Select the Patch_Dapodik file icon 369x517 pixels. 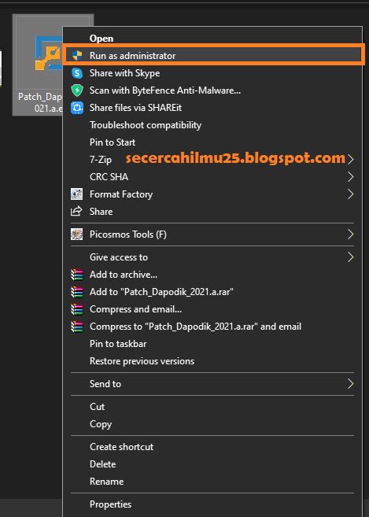(x=49, y=54)
